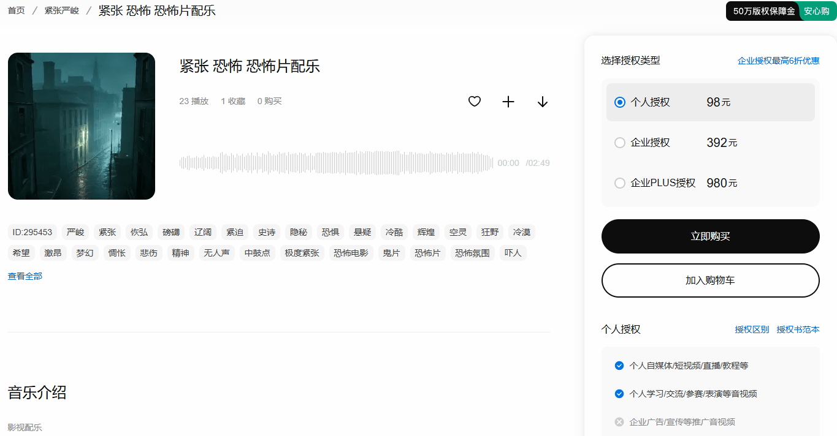Click the 音乐介绍 section heading

[x=37, y=393]
